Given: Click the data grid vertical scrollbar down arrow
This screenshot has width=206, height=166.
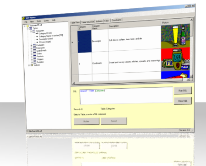Looking at the screenshot, I should pyautogui.click(x=191, y=76).
